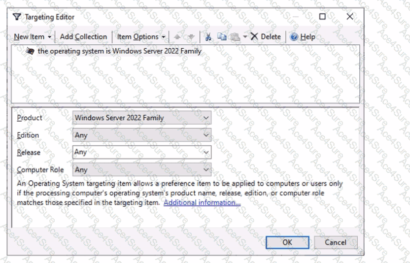The image size is (410, 263).
Task: Click the Copy icon in toolbar
Action: pyautogui.click(x=221, y=37)
